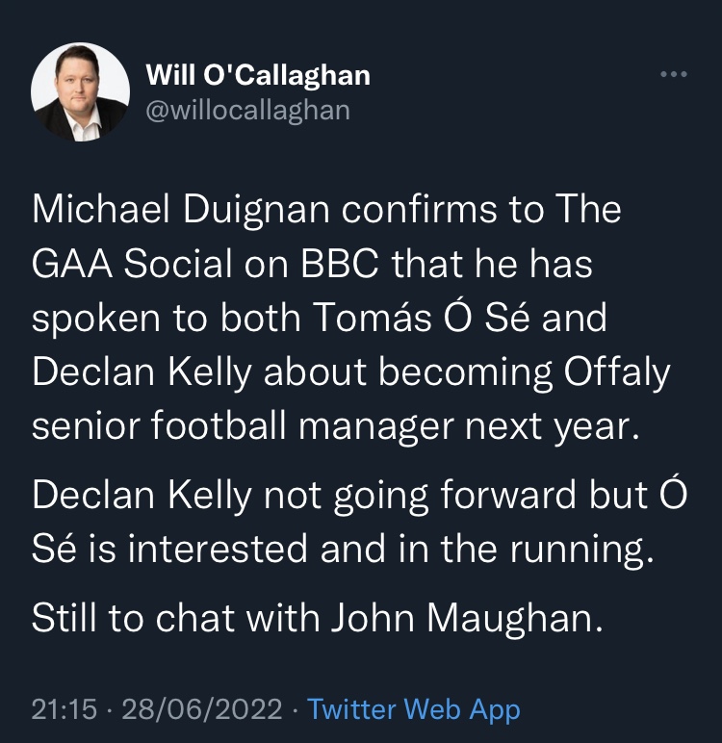Open the Will O'Callaghan display name link
This screenshot has height=743, width=722.
(x=258, y=75)
